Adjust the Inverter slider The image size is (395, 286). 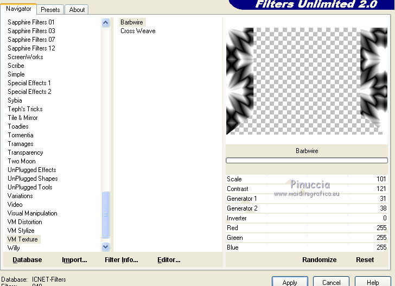tap(307, 218)
